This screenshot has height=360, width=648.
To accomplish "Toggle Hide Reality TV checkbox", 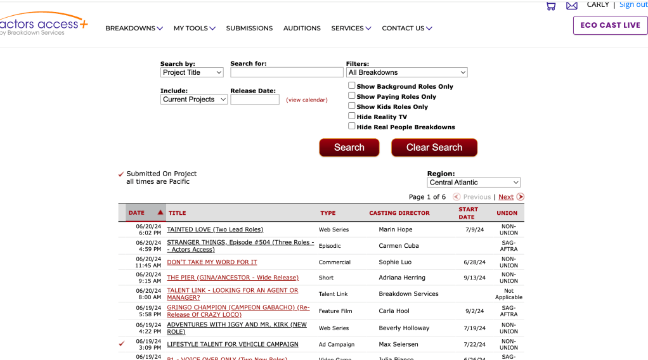I will [x=352, y=116].
